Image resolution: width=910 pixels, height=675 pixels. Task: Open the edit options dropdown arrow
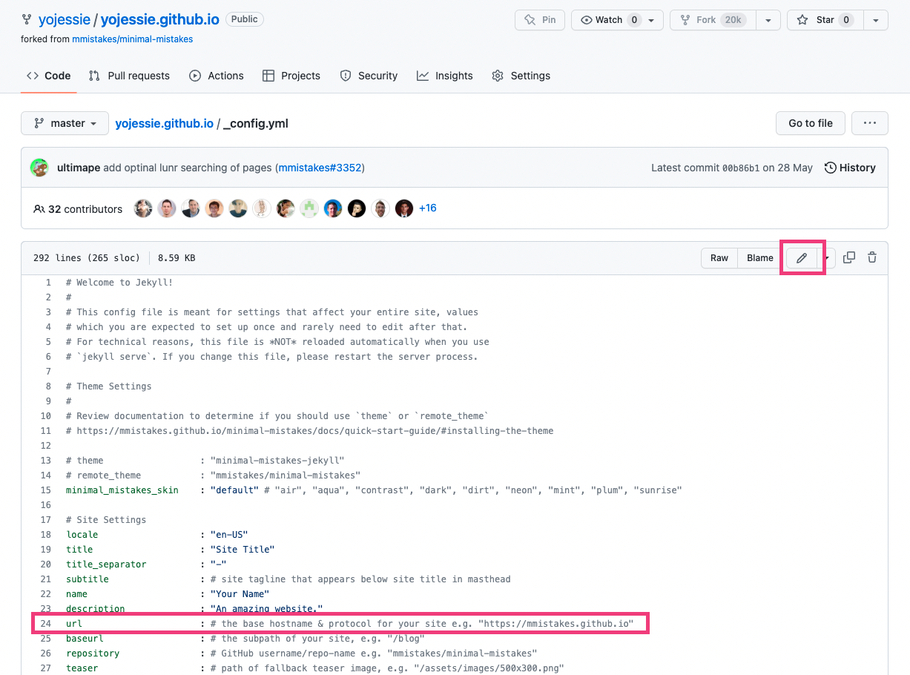(x=827, y=258)
